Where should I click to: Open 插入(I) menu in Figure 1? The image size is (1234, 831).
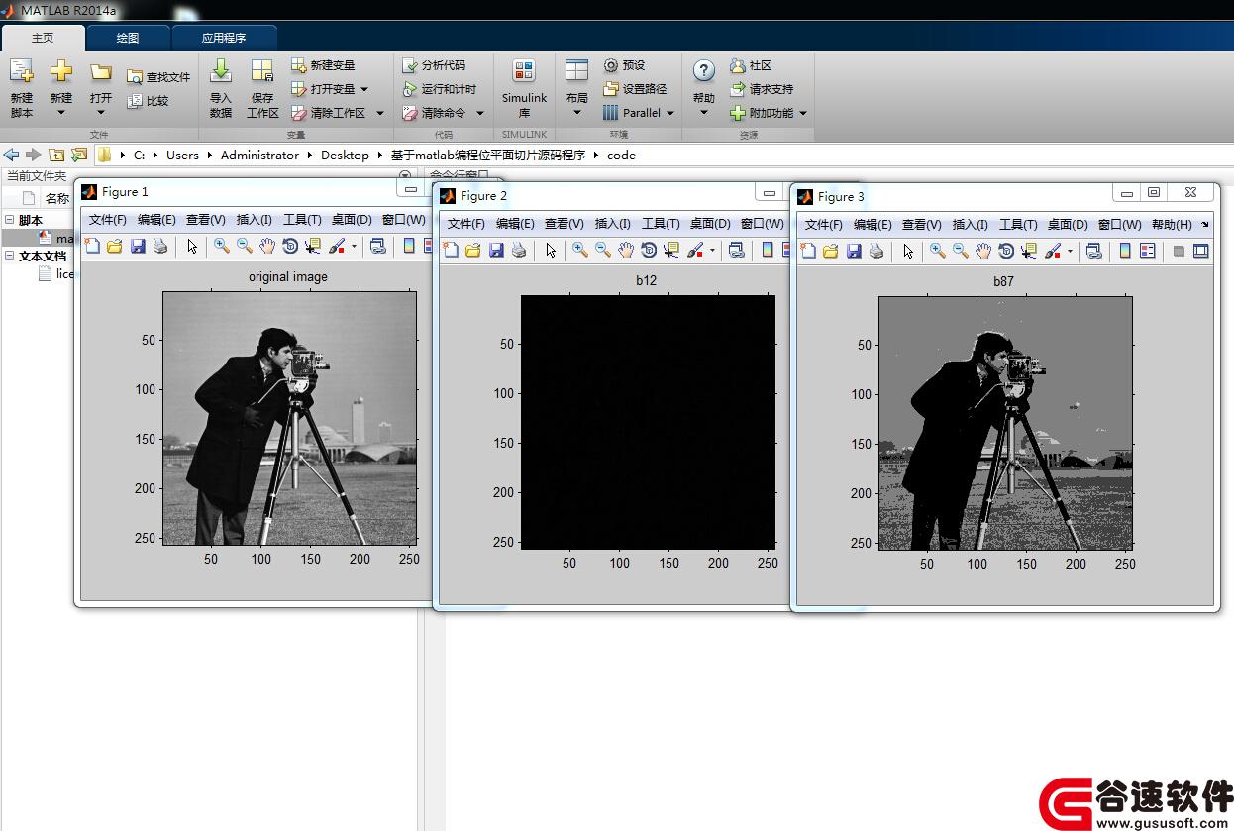(254, 220)
